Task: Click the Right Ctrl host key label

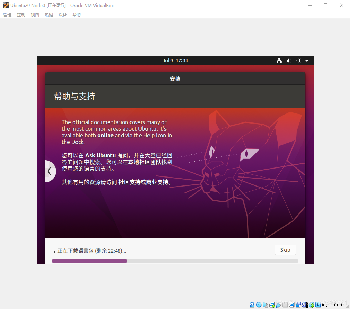Action: [332, 305]
